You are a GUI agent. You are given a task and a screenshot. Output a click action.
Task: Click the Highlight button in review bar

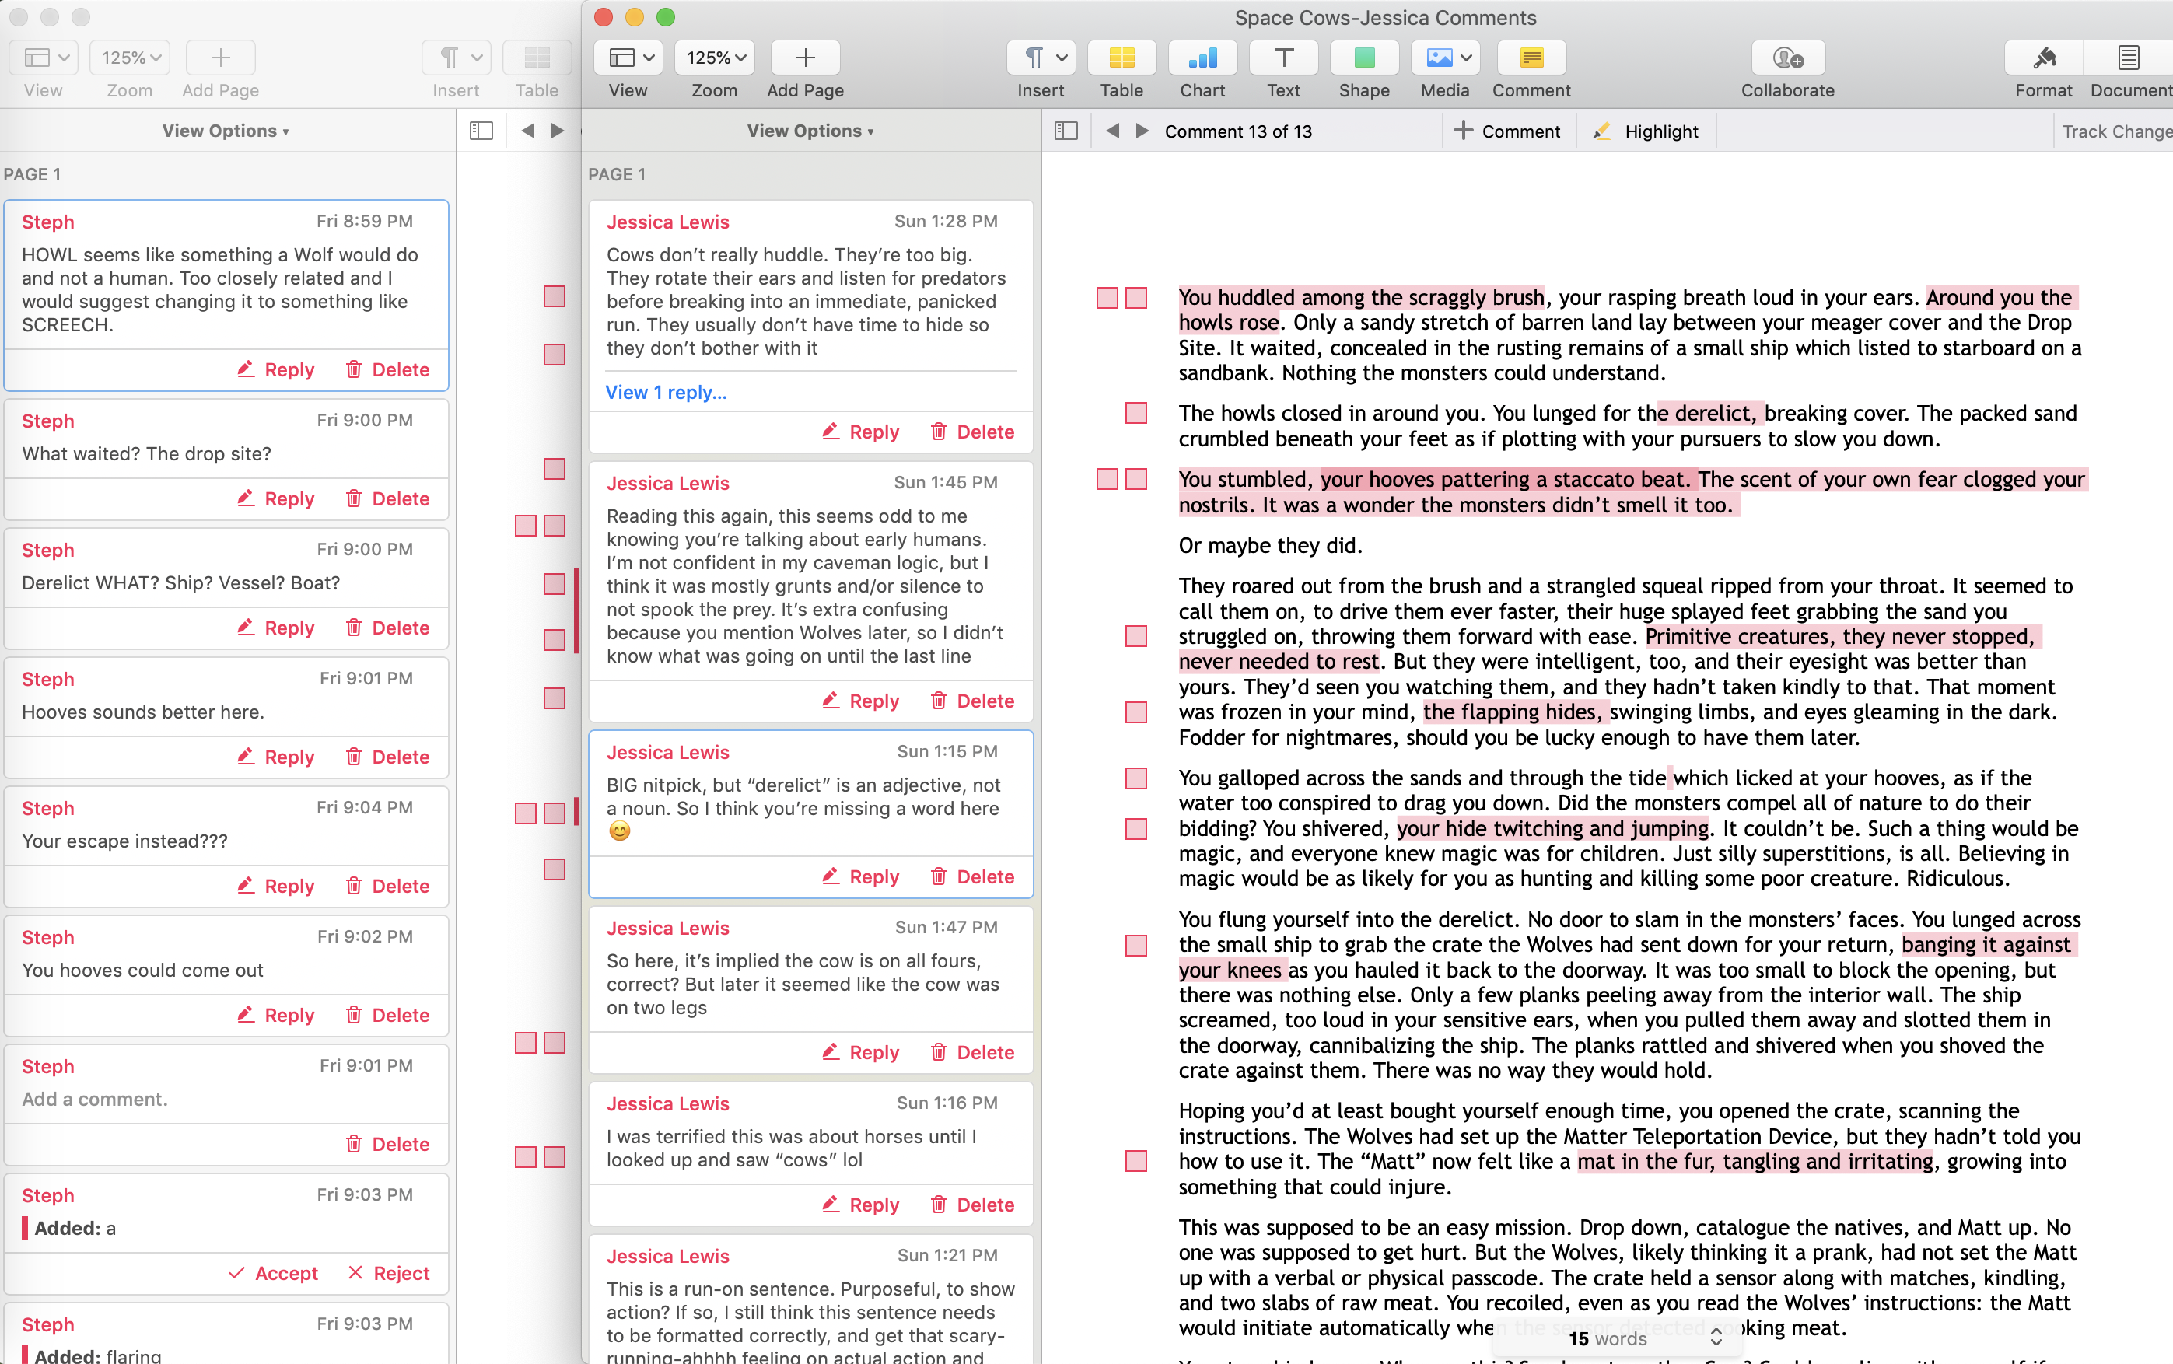coord(1646,131)
